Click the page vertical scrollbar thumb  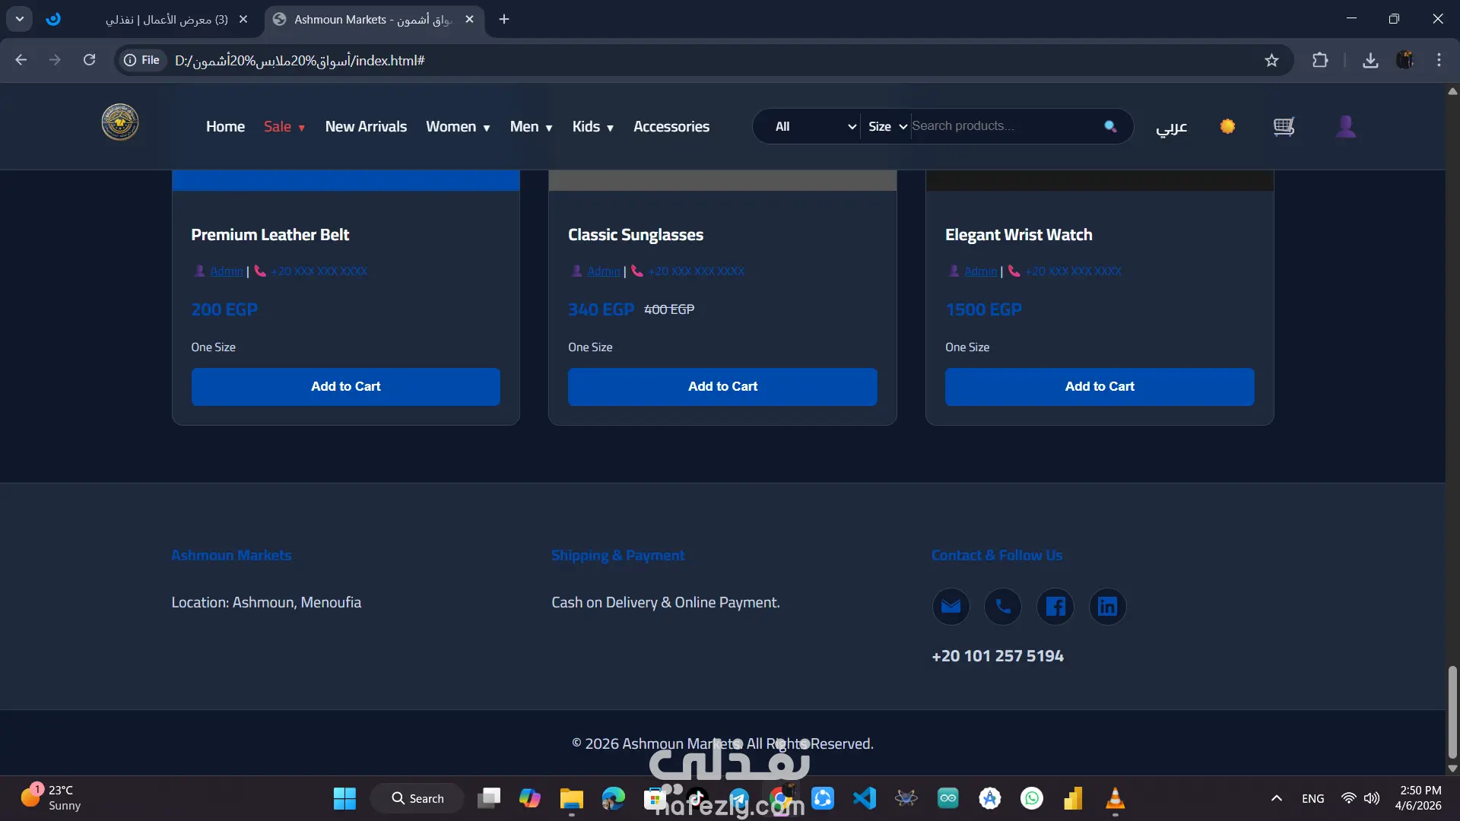point(1452,712)
